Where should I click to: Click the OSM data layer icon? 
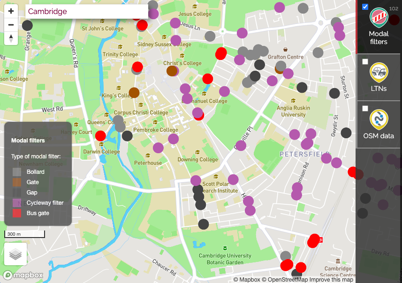(x=379, y=119)
